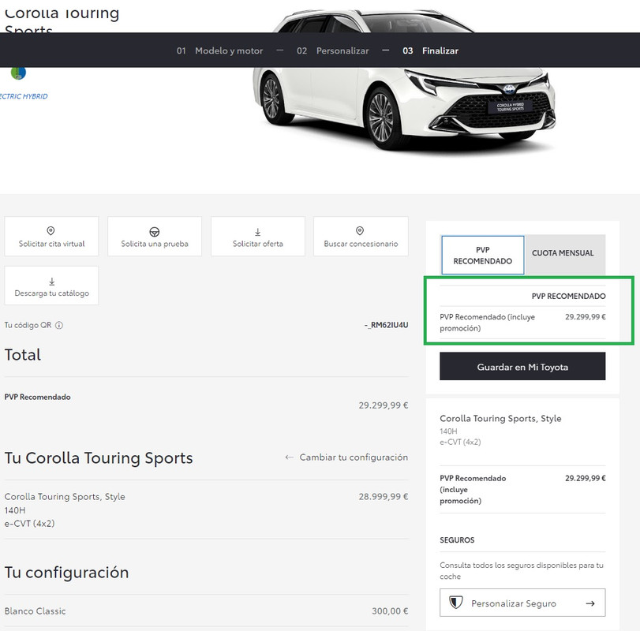Open Solicita una prueba
The height and width of the screenshot is (631, 640).
(x=155, y=237)
